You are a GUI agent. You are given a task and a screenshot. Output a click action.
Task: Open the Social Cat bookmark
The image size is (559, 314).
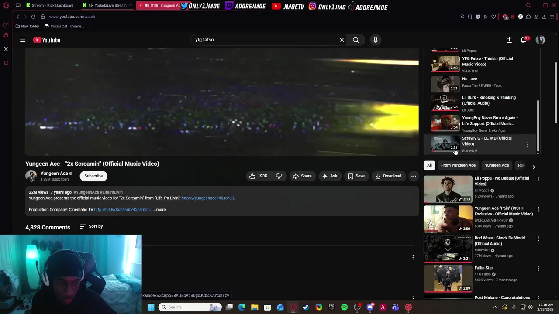click(x=64, y=26)
